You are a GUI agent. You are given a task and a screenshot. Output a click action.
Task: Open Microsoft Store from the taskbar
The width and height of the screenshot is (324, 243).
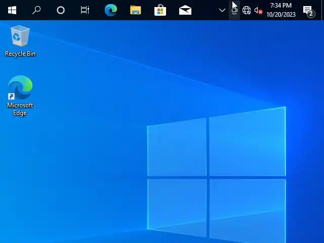160,10
